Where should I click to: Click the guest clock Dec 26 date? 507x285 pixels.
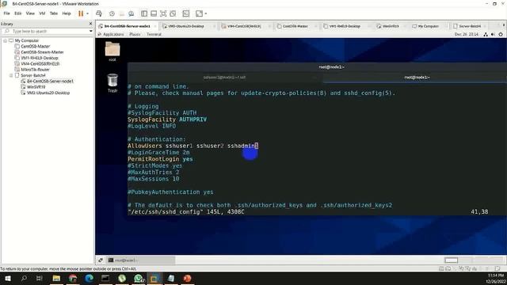pyautogui.click(x=467, y=34)
